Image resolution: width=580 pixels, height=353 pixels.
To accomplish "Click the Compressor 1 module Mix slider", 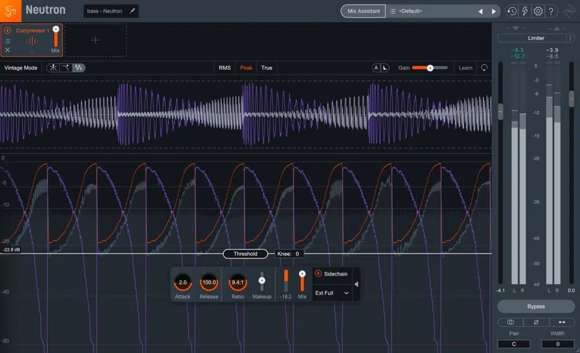I will pos(56,37).
